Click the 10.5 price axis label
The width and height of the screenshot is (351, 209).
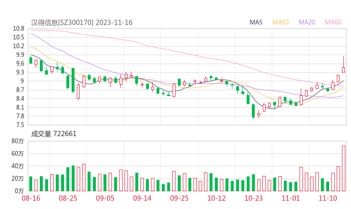tap(18, 37)
